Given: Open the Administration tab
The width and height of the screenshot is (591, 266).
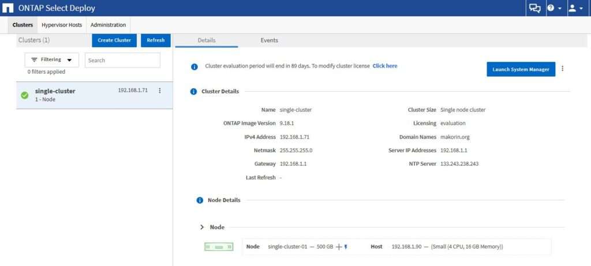Looking at the screenshot, I should (108, 25).
